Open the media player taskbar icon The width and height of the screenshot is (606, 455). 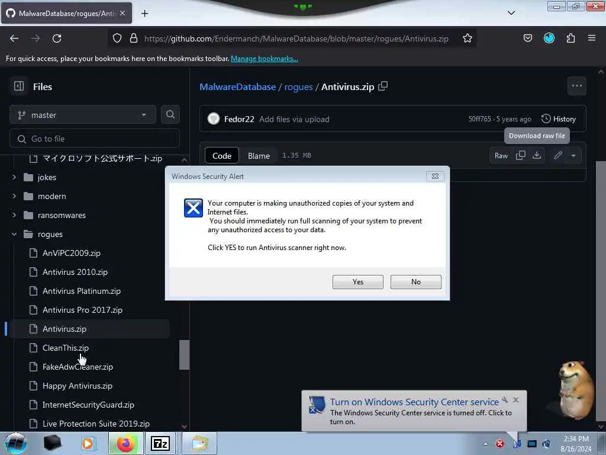[x=88, y=444]
